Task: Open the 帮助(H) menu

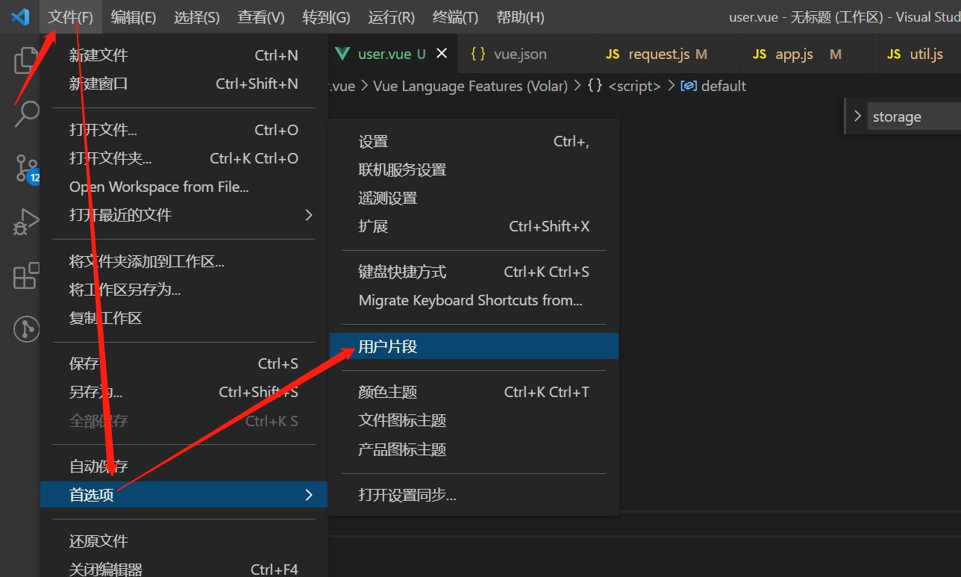Action: pyautogui.click(x=520, y=17)
